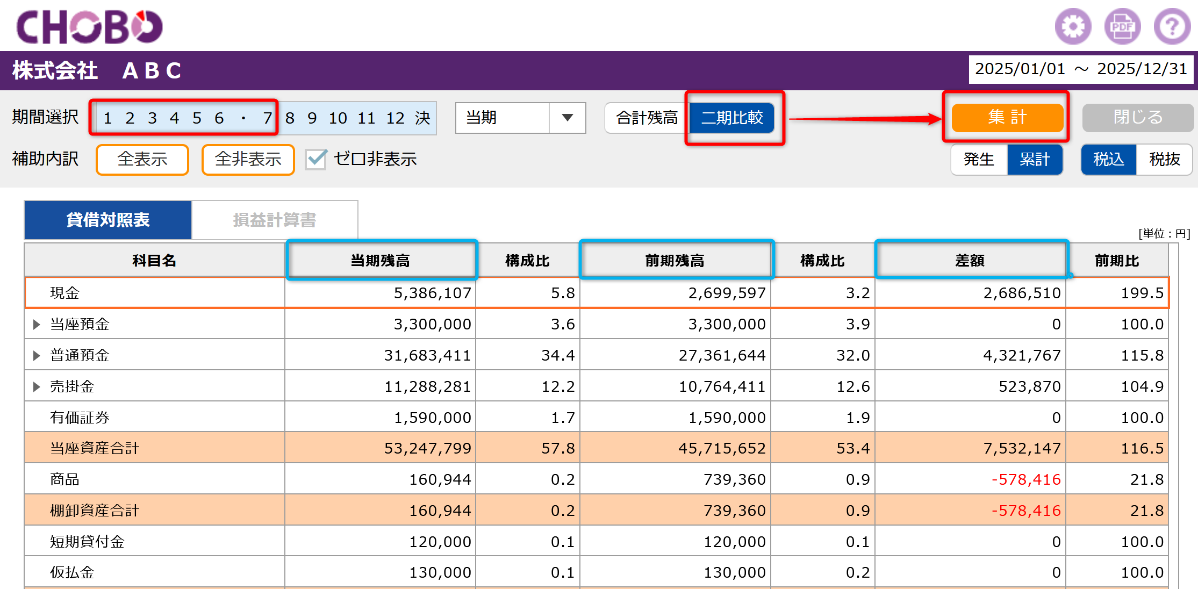Click the 閉じる button
Screen dimensions: 1198x589
1138,118
